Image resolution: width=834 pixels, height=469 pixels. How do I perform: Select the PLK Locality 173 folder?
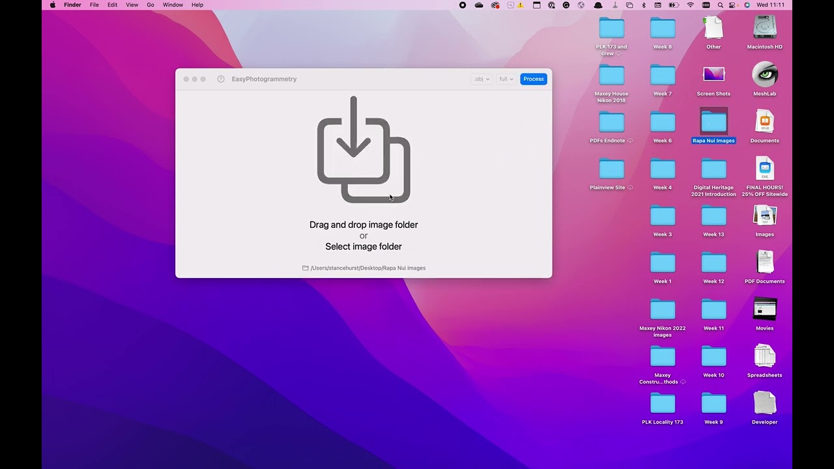(x=663, y=403)
